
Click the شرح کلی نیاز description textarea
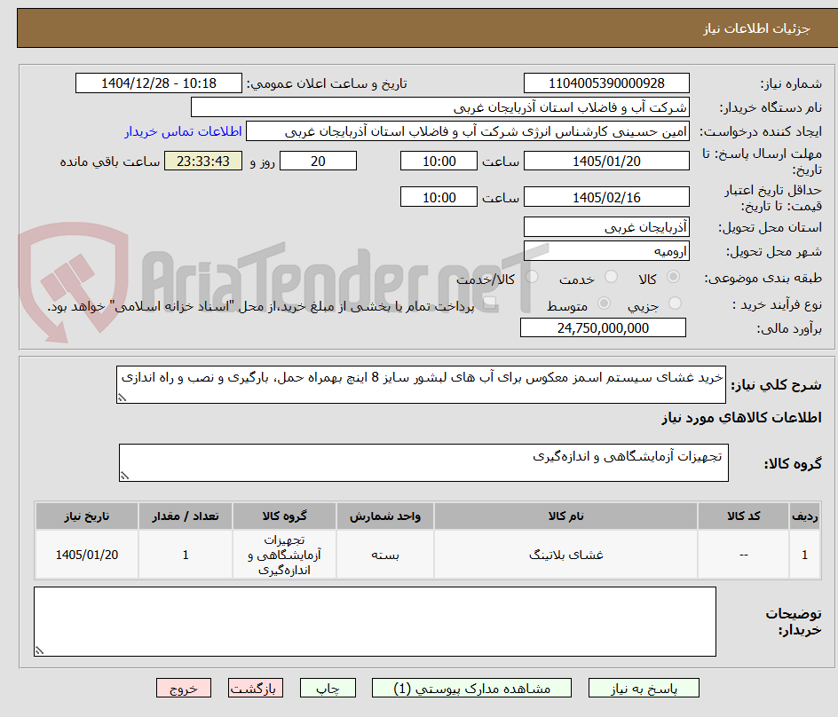point(421,385)
